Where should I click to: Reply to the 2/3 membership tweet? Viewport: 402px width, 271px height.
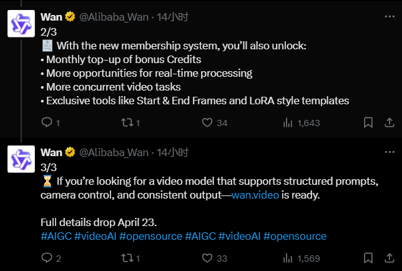pos(47,123)
